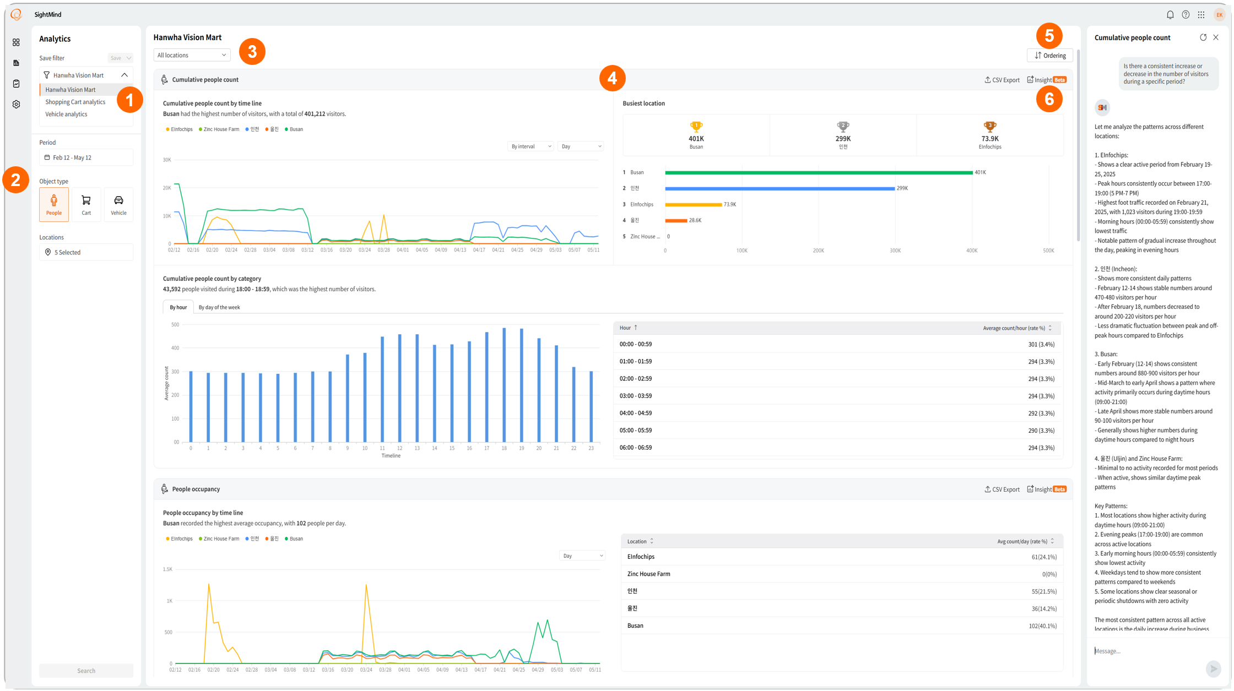The height and width of the screenshot is (691, 1234).
Task: Open Insight Beta for Cumulative people count
Action: (1047, 80)
